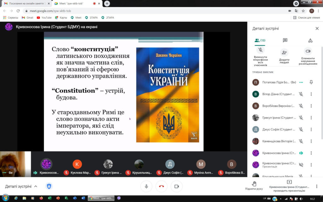Open the camera permission icon in address bar
Screen dimensions: 323x202
[x=290, y=11]
